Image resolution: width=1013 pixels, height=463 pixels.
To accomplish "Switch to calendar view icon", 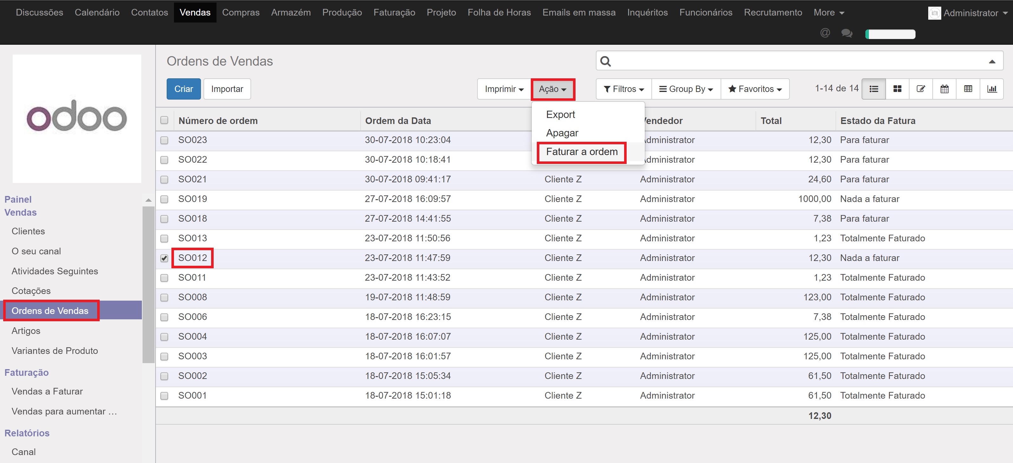I will pyautogui.click(x=944, y=89).
